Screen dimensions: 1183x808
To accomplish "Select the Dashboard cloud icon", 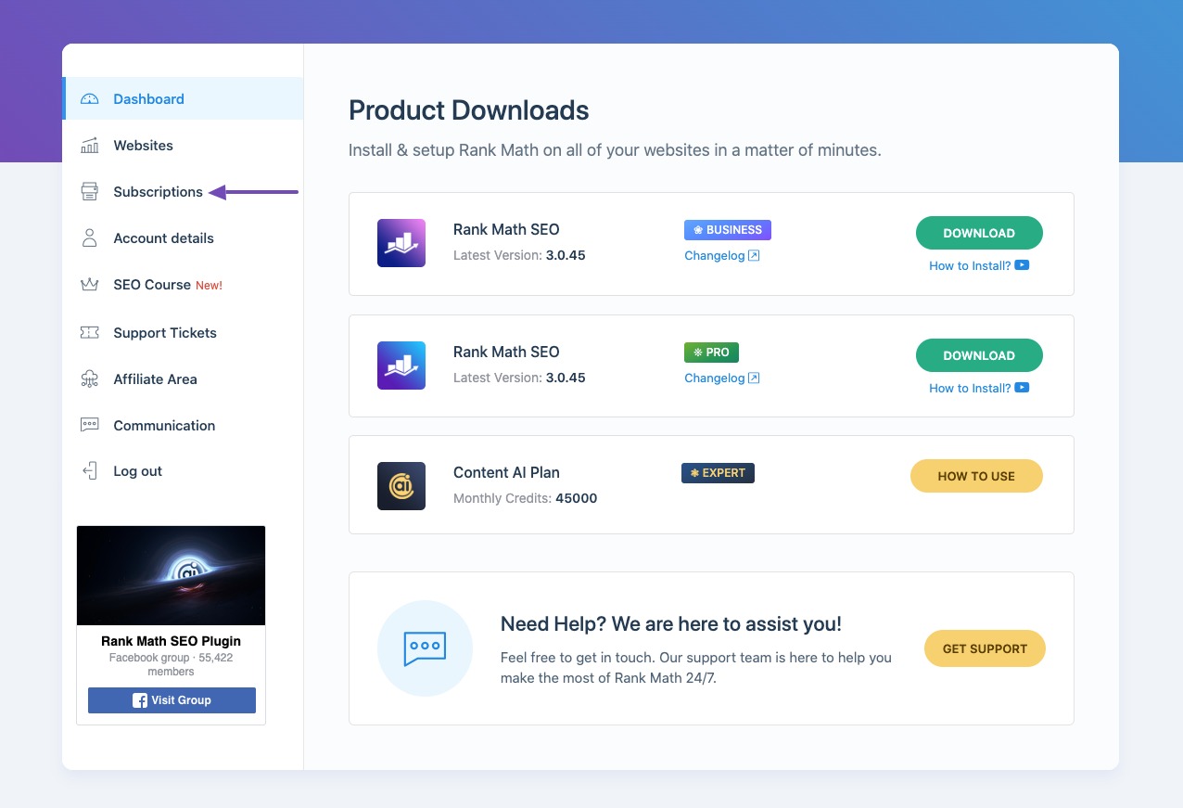I will [x=89, y=98].
